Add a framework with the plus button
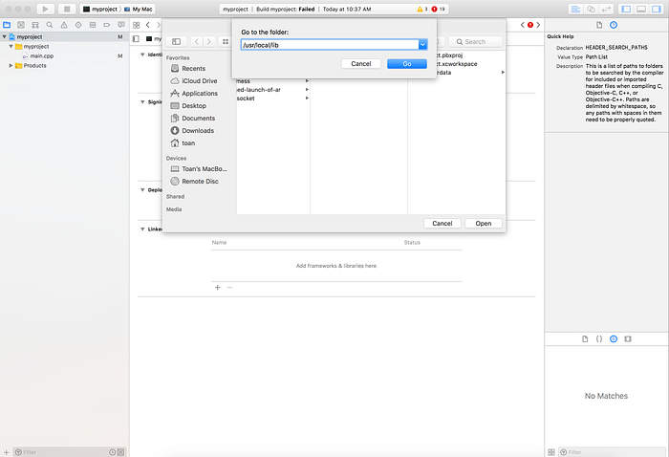 click(218, 288)
